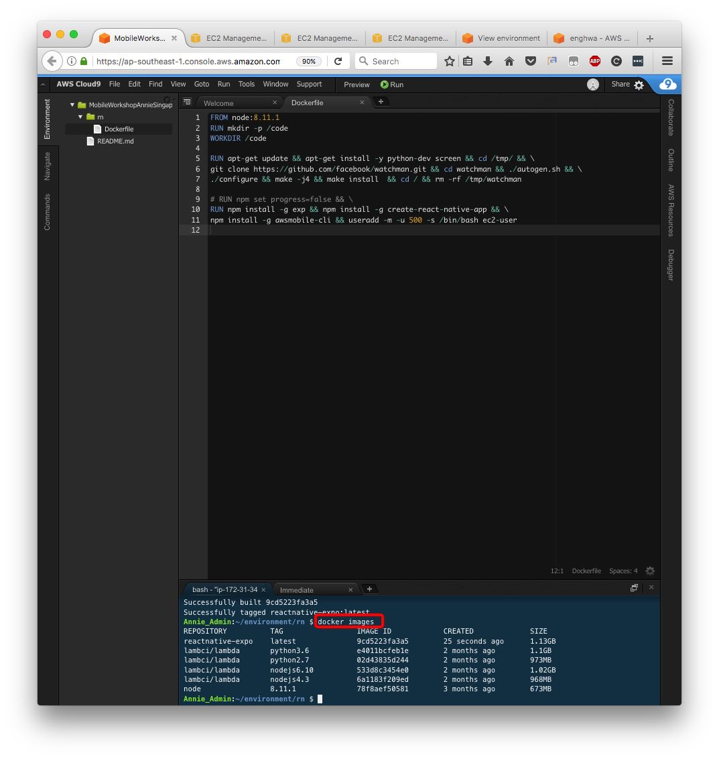This screenshot has height=759, width=719.
Task: Bookmark this page with the star icon
Action: click(x=450, y=61)
